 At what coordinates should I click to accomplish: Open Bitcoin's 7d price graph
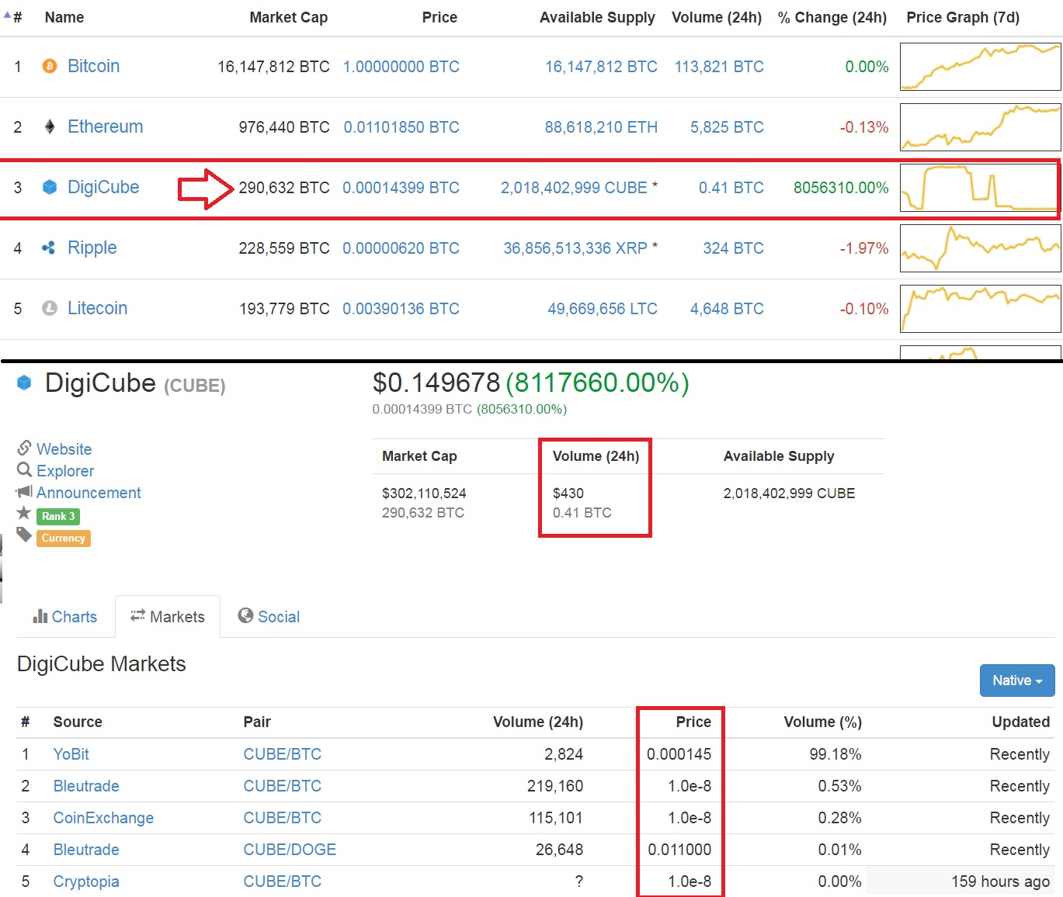[x=980, y=67]
